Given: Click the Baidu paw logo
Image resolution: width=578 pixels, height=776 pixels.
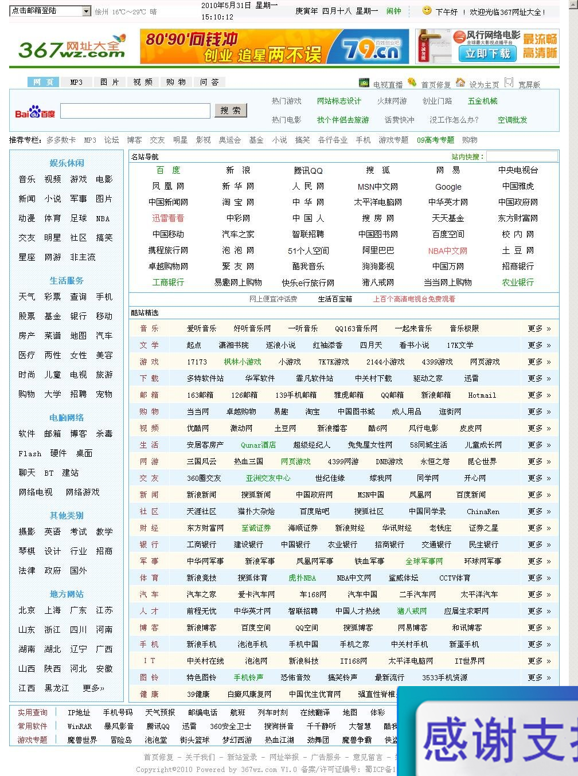Looking at the screenshot, I should pos(35,112).
